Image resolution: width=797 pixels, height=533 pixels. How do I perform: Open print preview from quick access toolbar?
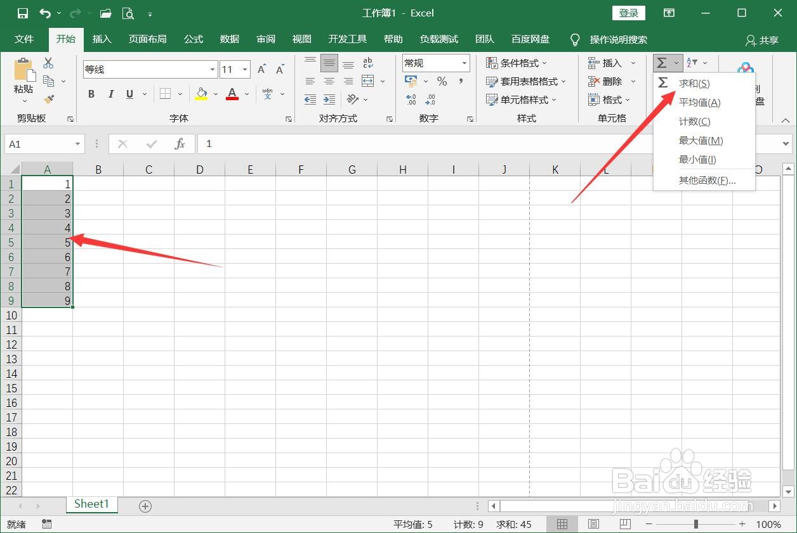coord(128,13)
